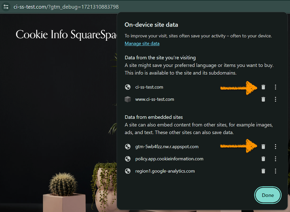Delete data for gtm-5wb4fzz.nw.r.appspot.com

pyautogui.click(x=263, y=147)
